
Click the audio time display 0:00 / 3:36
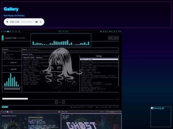[14, 22]
